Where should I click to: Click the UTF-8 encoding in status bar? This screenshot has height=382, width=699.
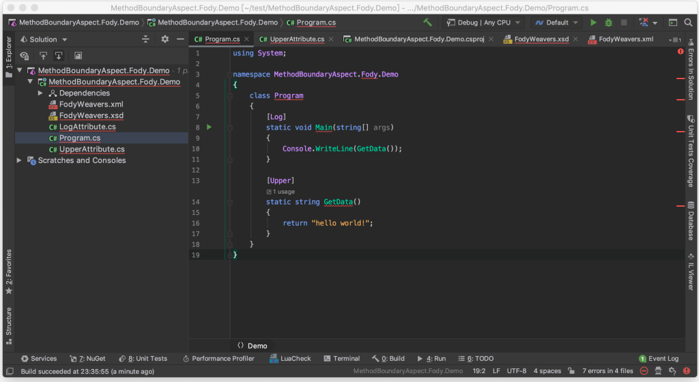[516, 371]
